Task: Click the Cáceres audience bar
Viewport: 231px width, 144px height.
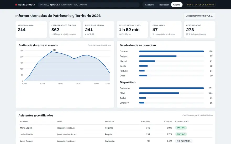Action: [x=171, y=51]
